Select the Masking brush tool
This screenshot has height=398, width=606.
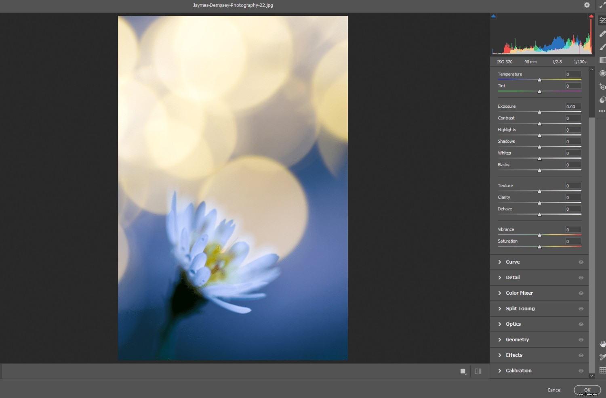pyautogui.click(x=602, y=48)
